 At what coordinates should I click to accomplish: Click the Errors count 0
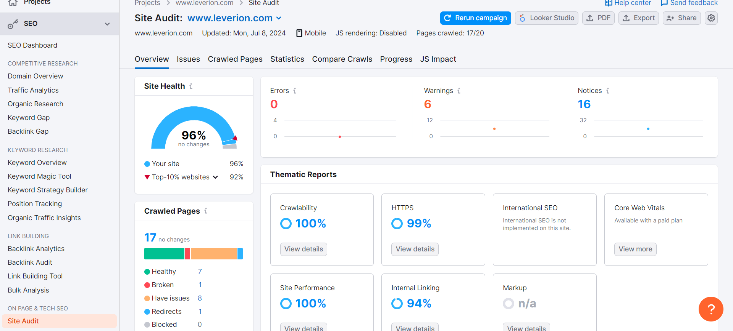[274, 104]
